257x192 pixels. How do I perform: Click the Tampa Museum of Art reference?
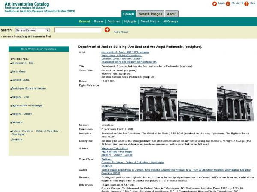coord(118,185)
